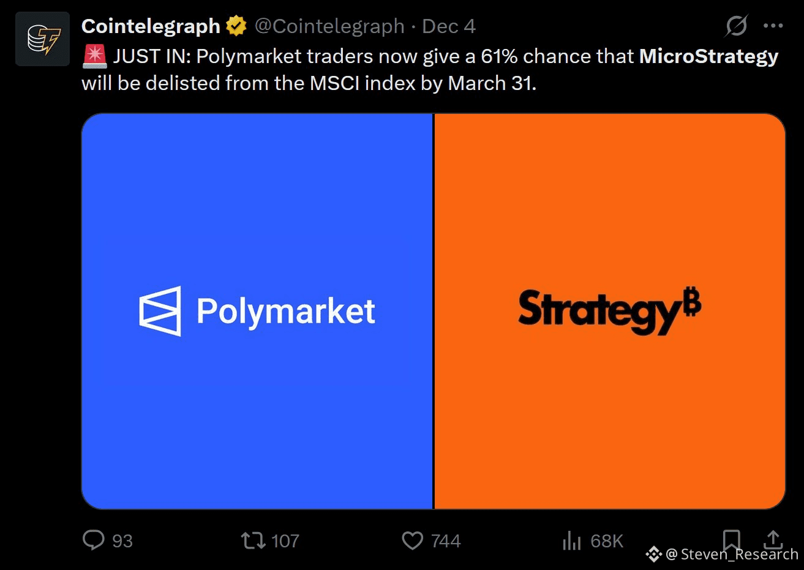Click the bold MicroStrategy text

coord(708,56)
